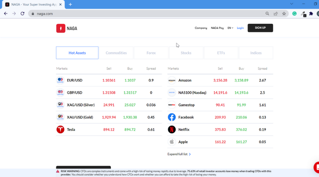
Task: Click the Amazon buy price 3,158.89
Action: 241,80
